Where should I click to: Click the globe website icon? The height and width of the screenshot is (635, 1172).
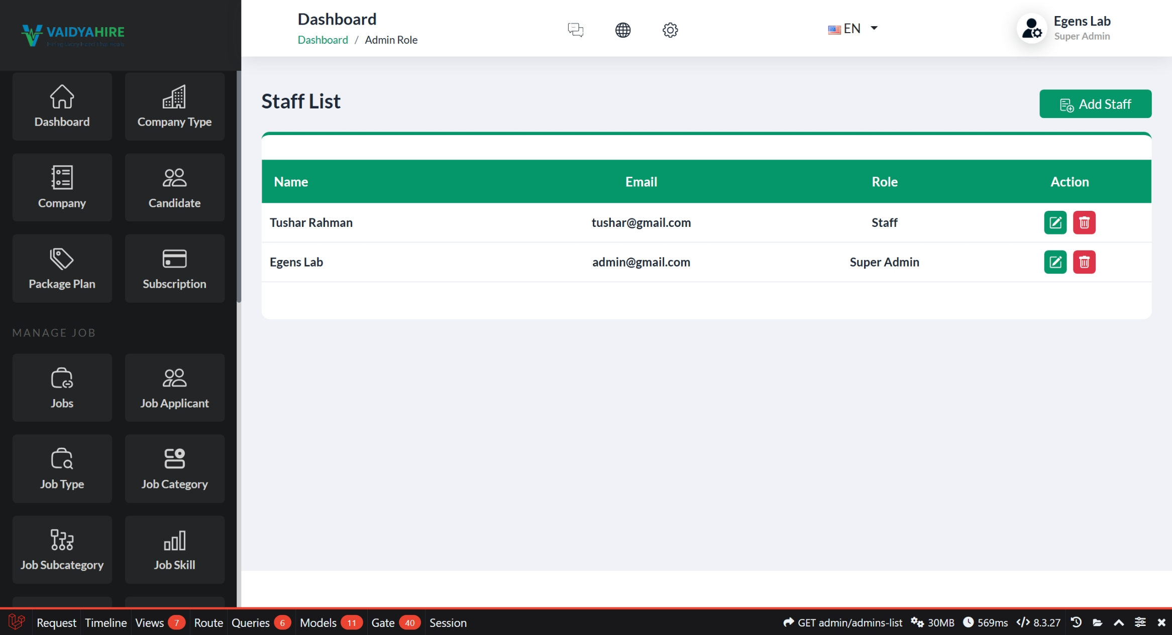click(x=622, y=30)
